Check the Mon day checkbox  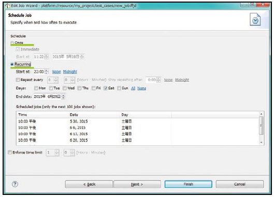click(36, 88)
